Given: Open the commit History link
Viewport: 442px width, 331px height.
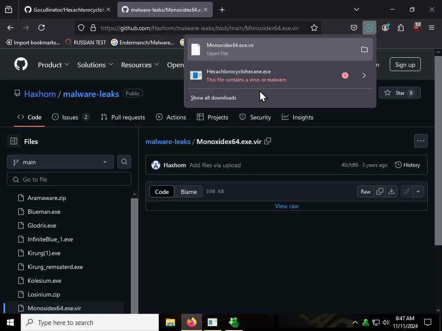Looking at the screenshot, I should pos(407,165).
